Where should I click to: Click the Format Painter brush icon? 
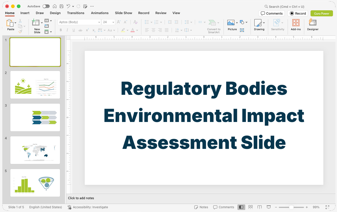(x=20, y=31)
